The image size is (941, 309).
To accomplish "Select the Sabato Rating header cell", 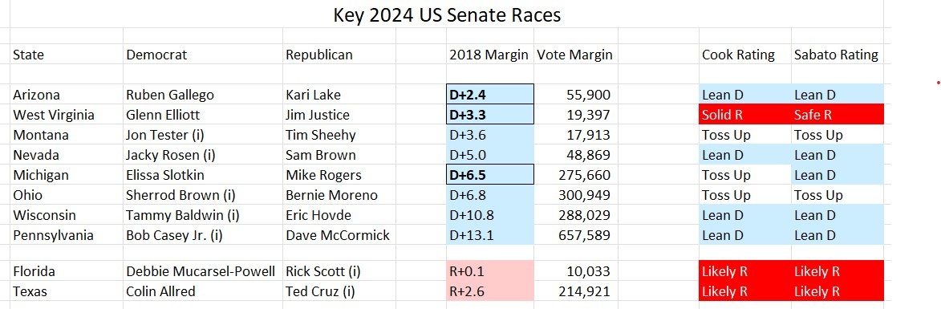I will [838, 55].
